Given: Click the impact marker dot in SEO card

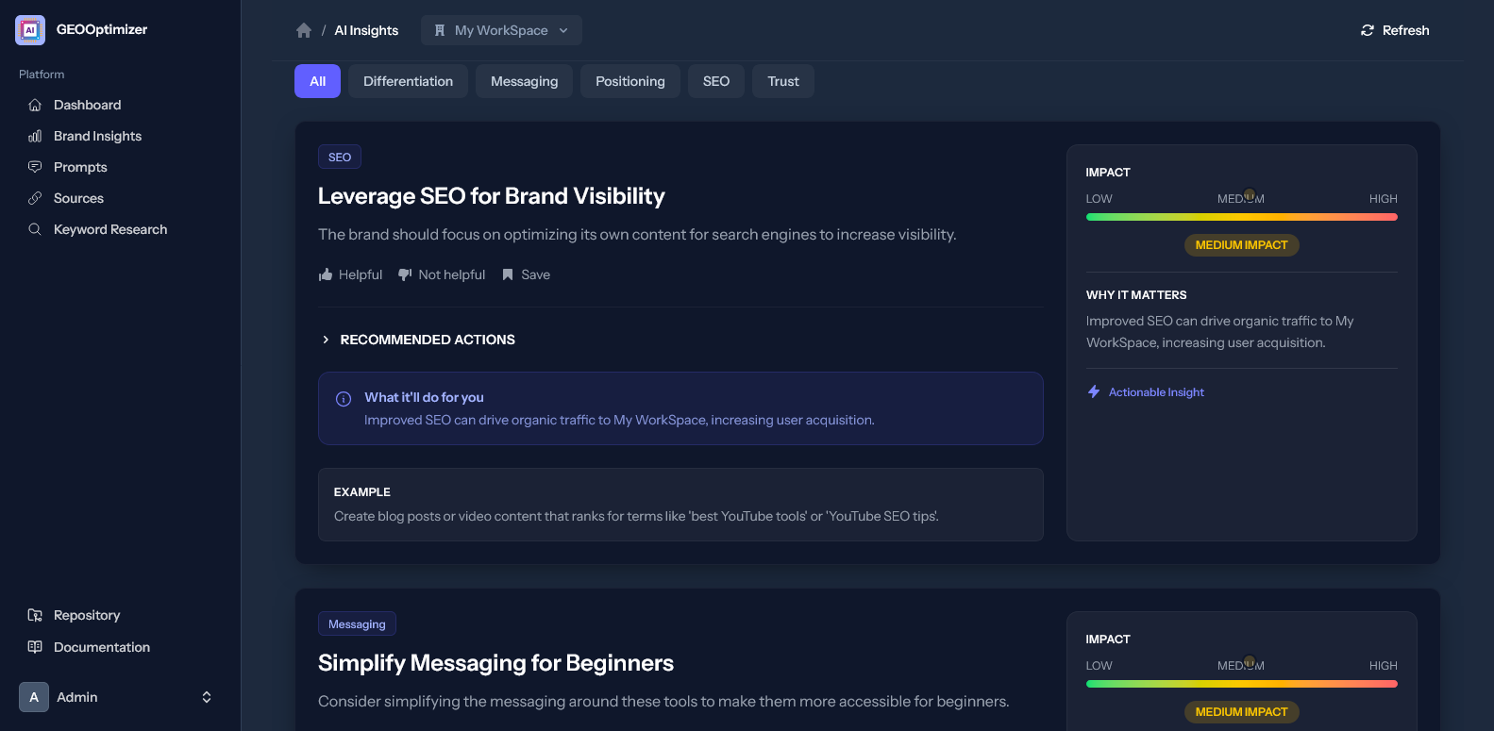Looking at the screenshot, I should 1250,195.
